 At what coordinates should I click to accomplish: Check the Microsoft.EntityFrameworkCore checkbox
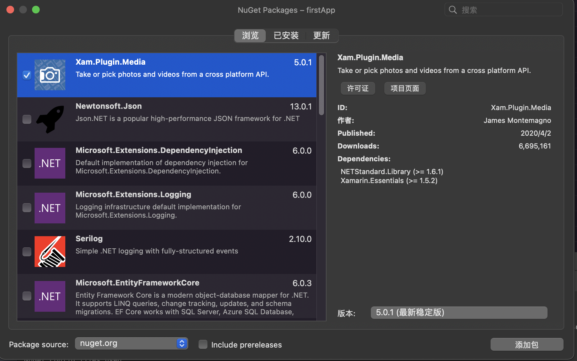pyautogui.click(x=27, y=296)
